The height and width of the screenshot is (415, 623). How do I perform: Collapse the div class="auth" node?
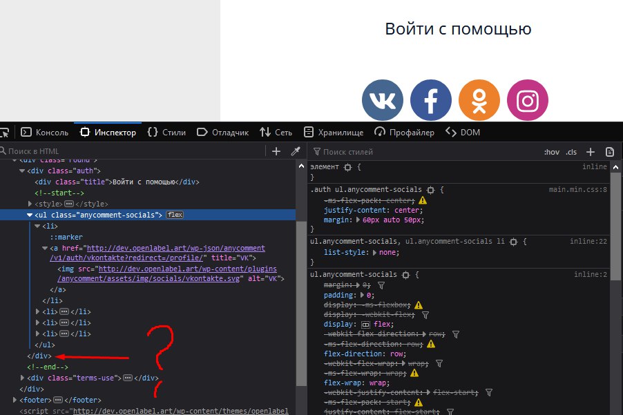click(22, 171)
